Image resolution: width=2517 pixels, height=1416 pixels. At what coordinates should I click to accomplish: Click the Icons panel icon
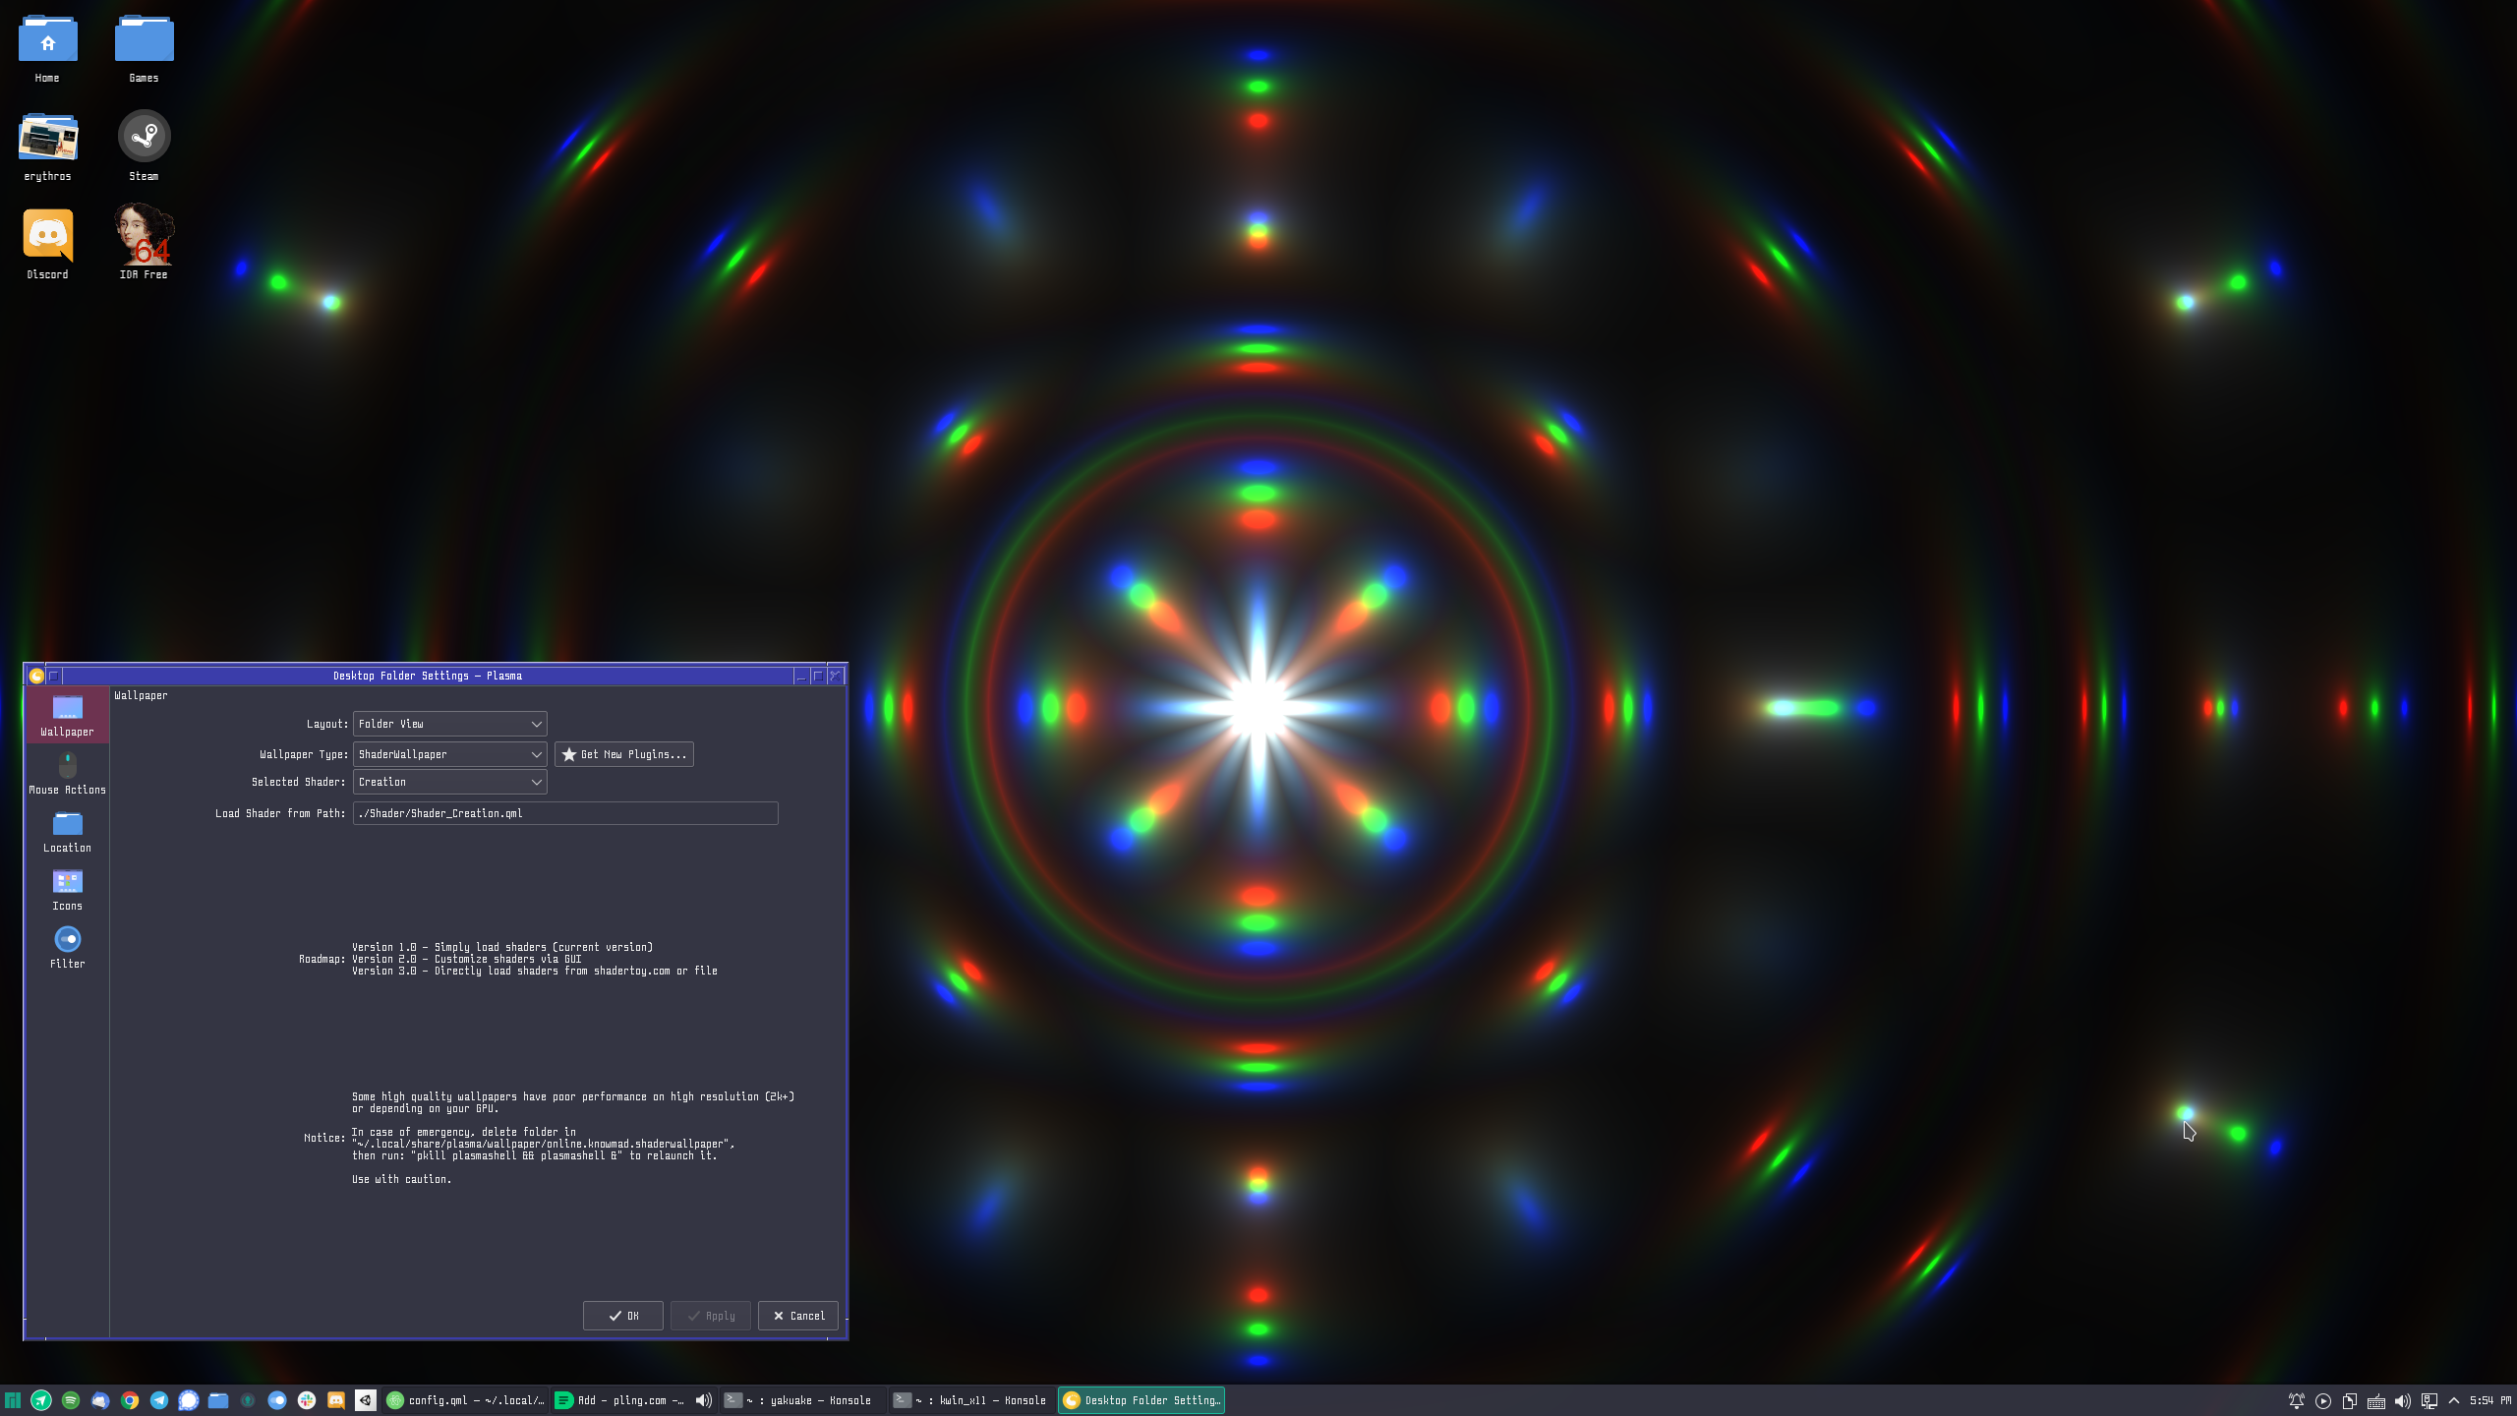[66, 889]
